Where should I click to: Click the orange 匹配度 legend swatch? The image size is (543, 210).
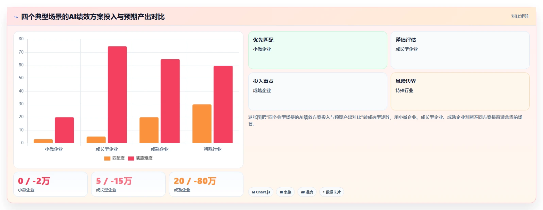coord(107,159)
